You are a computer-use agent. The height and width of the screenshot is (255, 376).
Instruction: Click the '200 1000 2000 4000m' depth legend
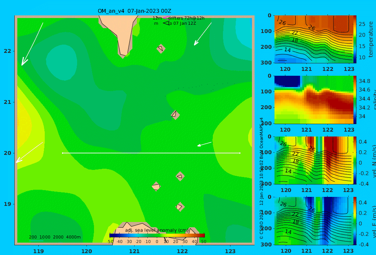[x=55, y=237]
